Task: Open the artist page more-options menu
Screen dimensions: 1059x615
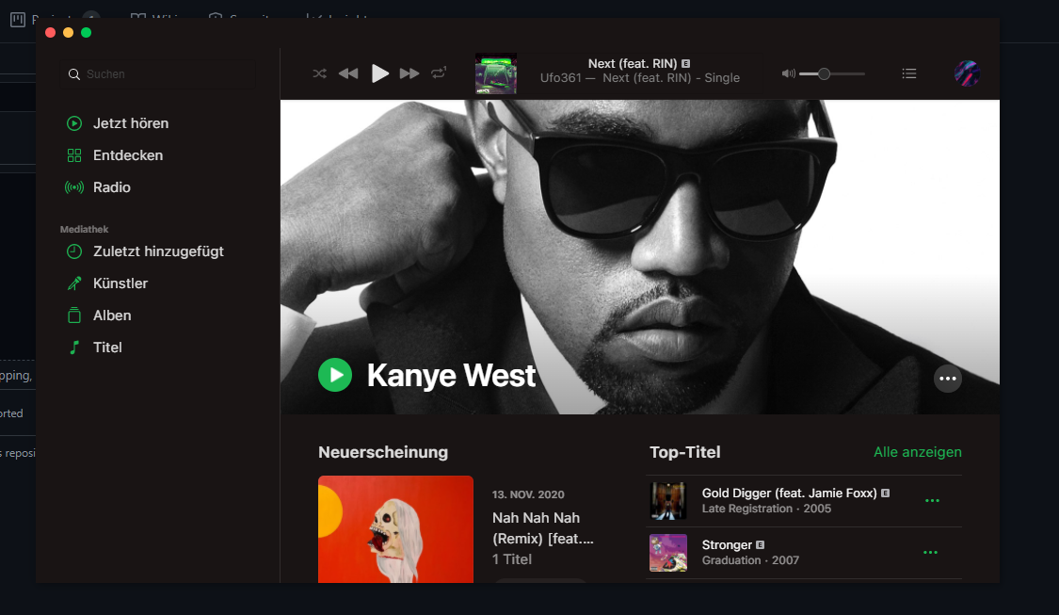Action: [x=948, y=379]
